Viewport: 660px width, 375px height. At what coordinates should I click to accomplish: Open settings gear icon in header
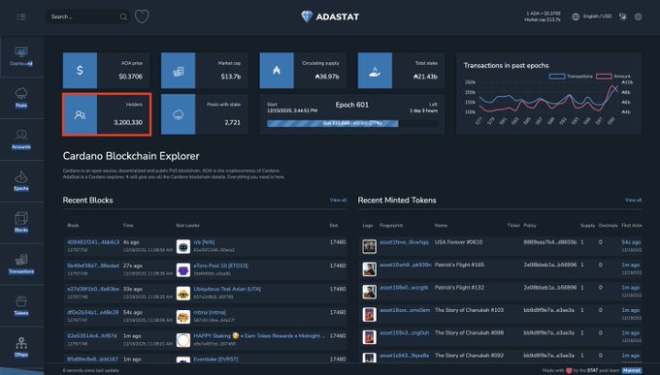click(x=638, y=16)
